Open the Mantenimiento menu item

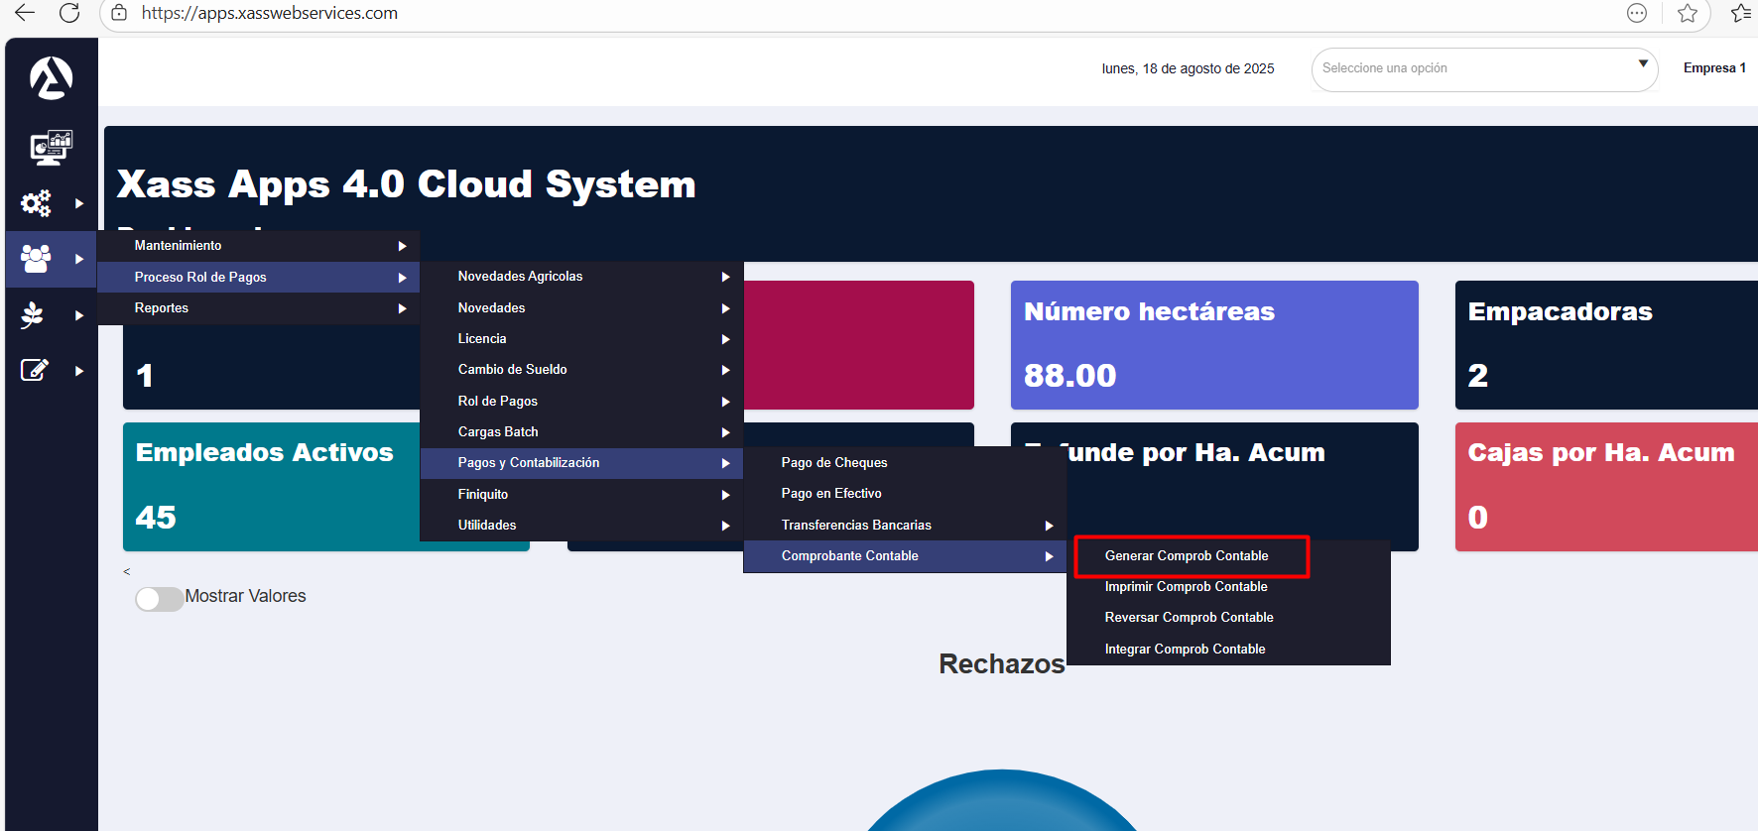259,246
